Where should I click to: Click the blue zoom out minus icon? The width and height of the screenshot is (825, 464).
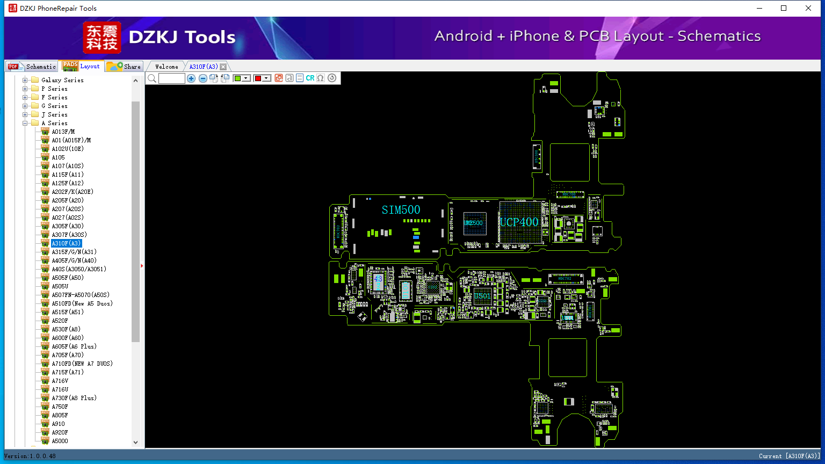pos(203,78)
